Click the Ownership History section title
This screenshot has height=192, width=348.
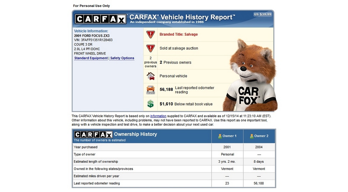point(135,134)
